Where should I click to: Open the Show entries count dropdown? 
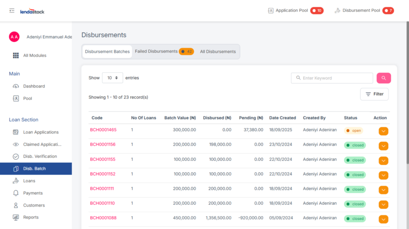coord(112,78)
